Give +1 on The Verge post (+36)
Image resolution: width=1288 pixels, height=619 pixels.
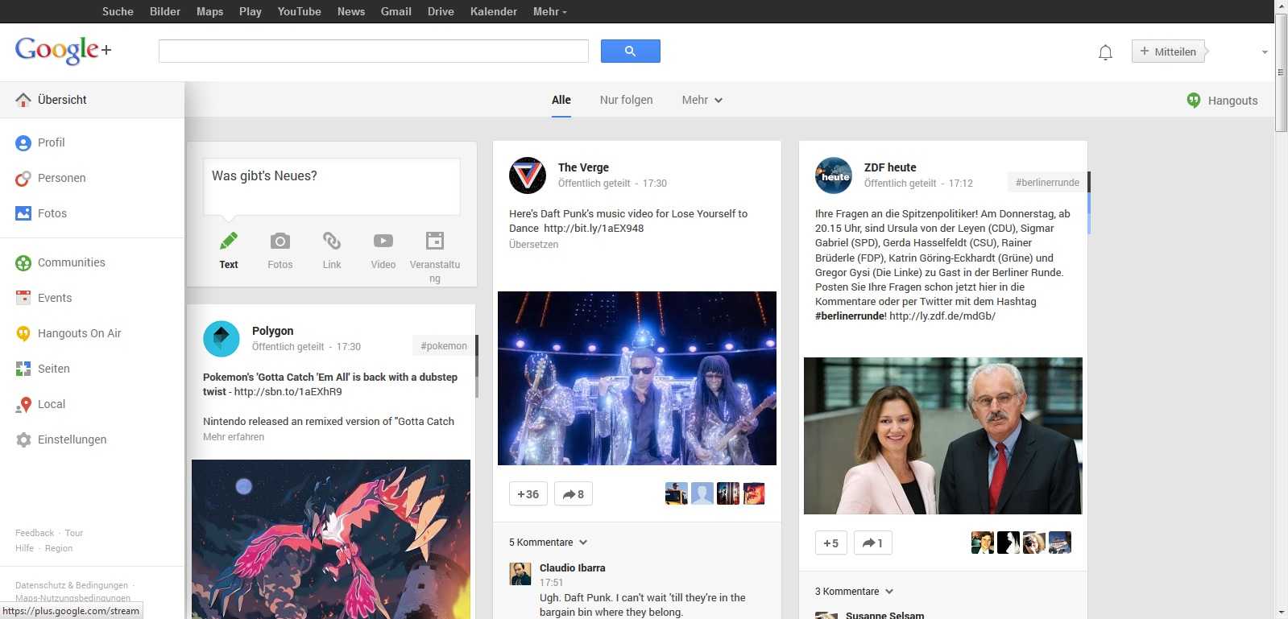click(x=528, y=494)
